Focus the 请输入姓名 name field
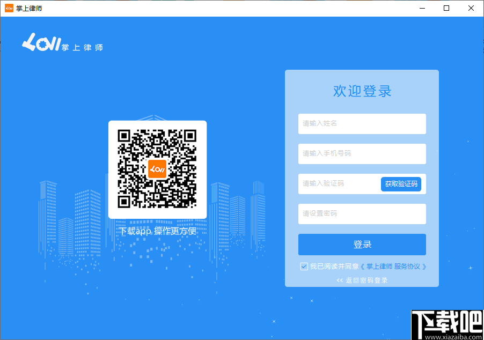484x340 pixels. pos(362,124)
